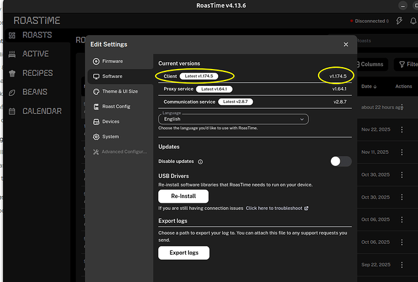
Task: Open the Recipes section
Action: pos(37,73)
